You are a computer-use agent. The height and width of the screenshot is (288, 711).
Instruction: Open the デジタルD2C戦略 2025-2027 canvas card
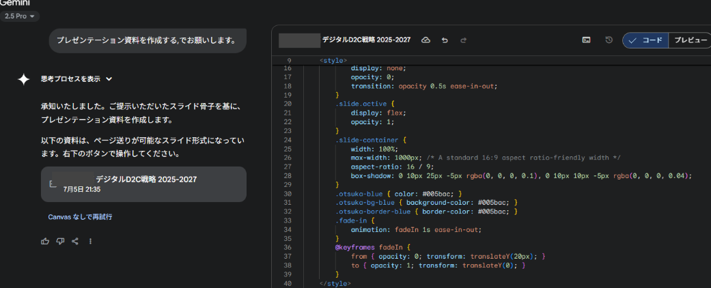(x=143, y=184)
